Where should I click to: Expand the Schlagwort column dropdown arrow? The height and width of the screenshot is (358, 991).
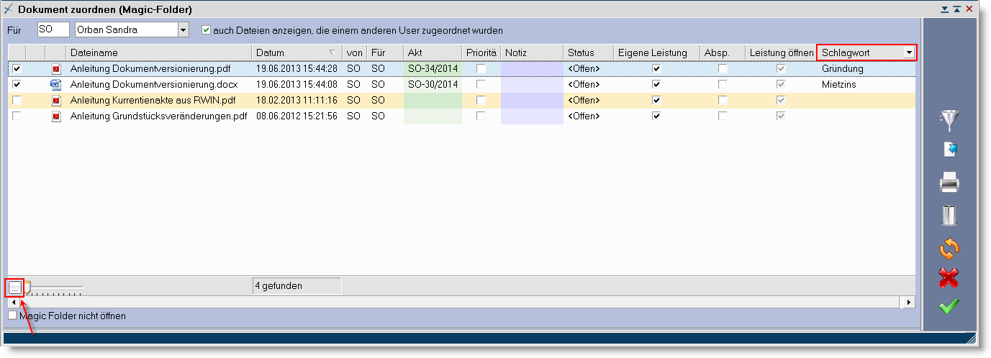[x=910, y=52]
